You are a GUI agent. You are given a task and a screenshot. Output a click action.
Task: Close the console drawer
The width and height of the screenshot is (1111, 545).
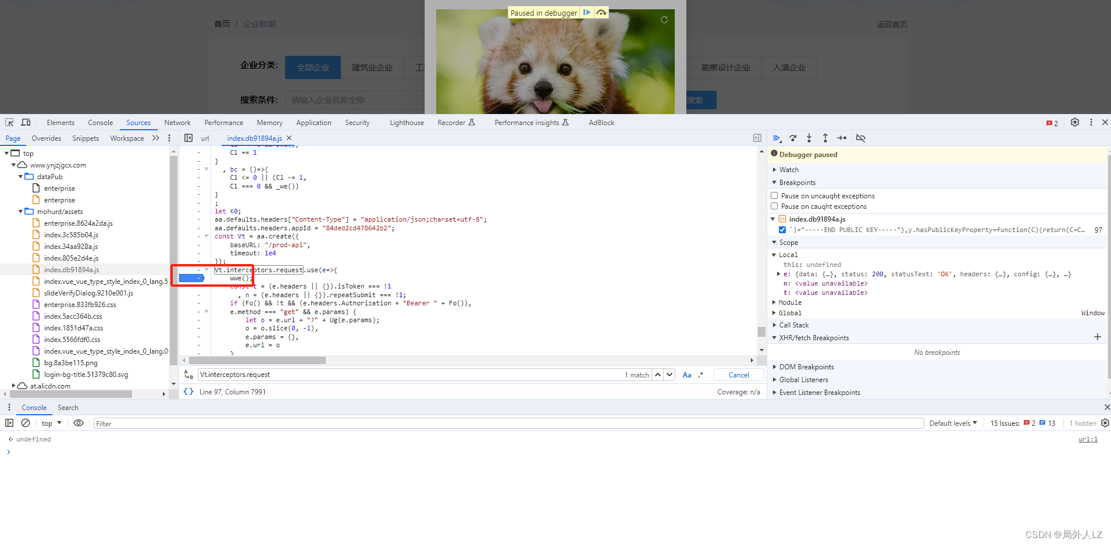pyautogui.click(x=1107, y=407)
